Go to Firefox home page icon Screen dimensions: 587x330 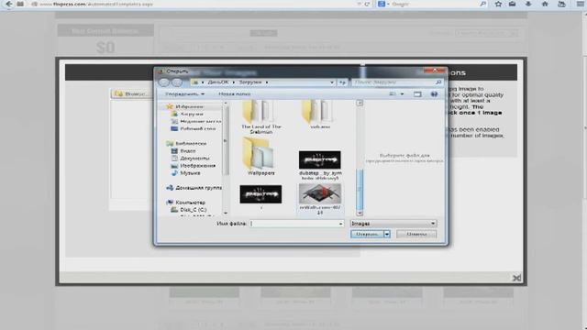(545, 4)
